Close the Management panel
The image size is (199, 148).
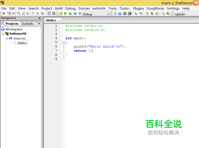tap(39, 18)
